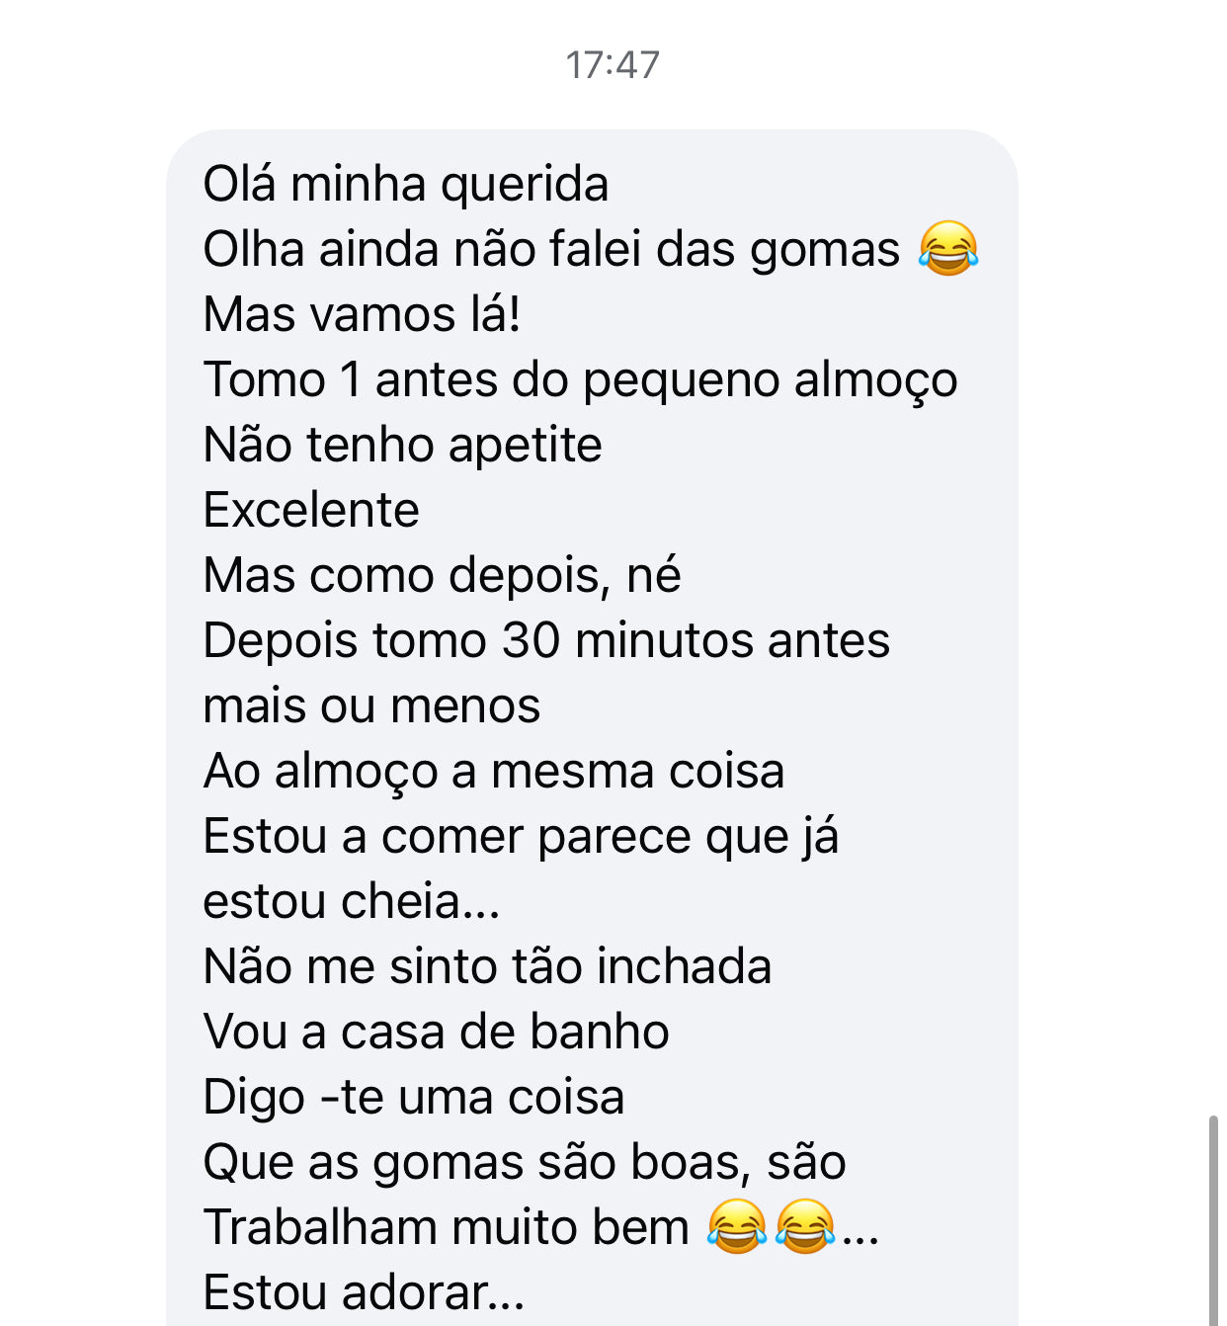Click the 17:47 timestamp
1227x1326 pixels.
click(x=613, y=65)
